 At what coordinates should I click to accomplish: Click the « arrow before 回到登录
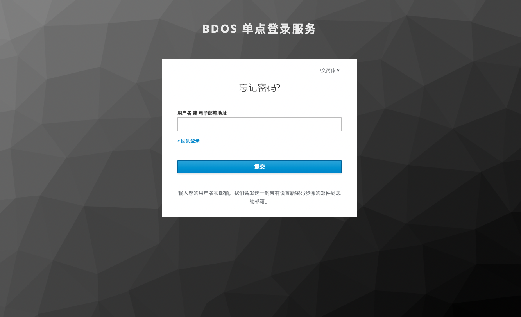pos(179,141)
